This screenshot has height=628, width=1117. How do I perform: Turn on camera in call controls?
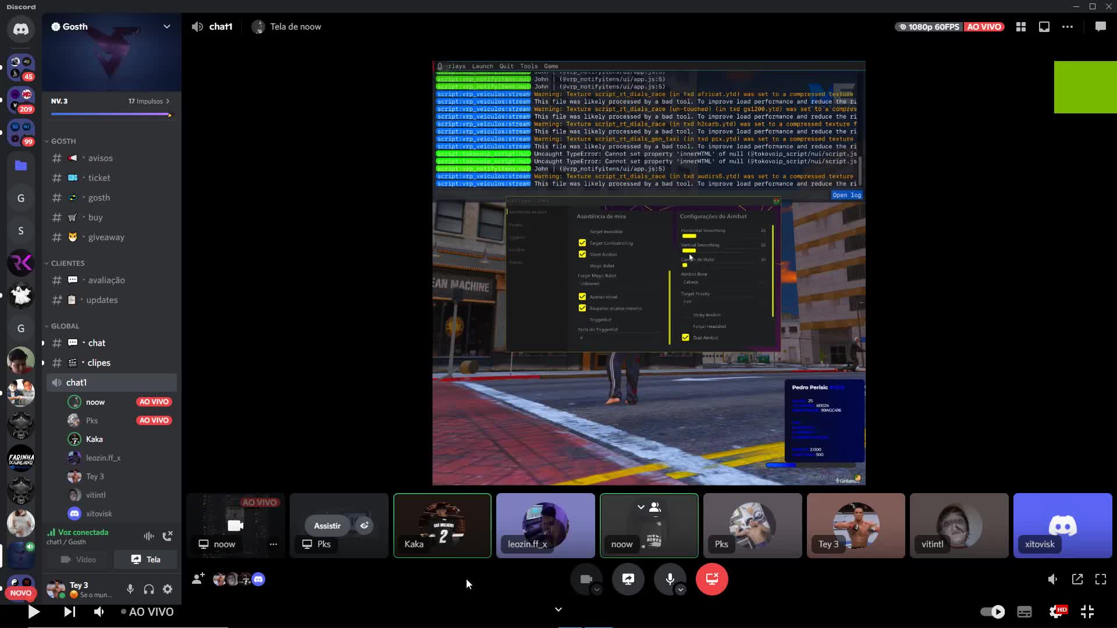tap(586, 579)
